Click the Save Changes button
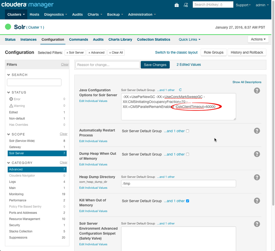The height and width of the screenshot is (251, 275). point(155,65)
